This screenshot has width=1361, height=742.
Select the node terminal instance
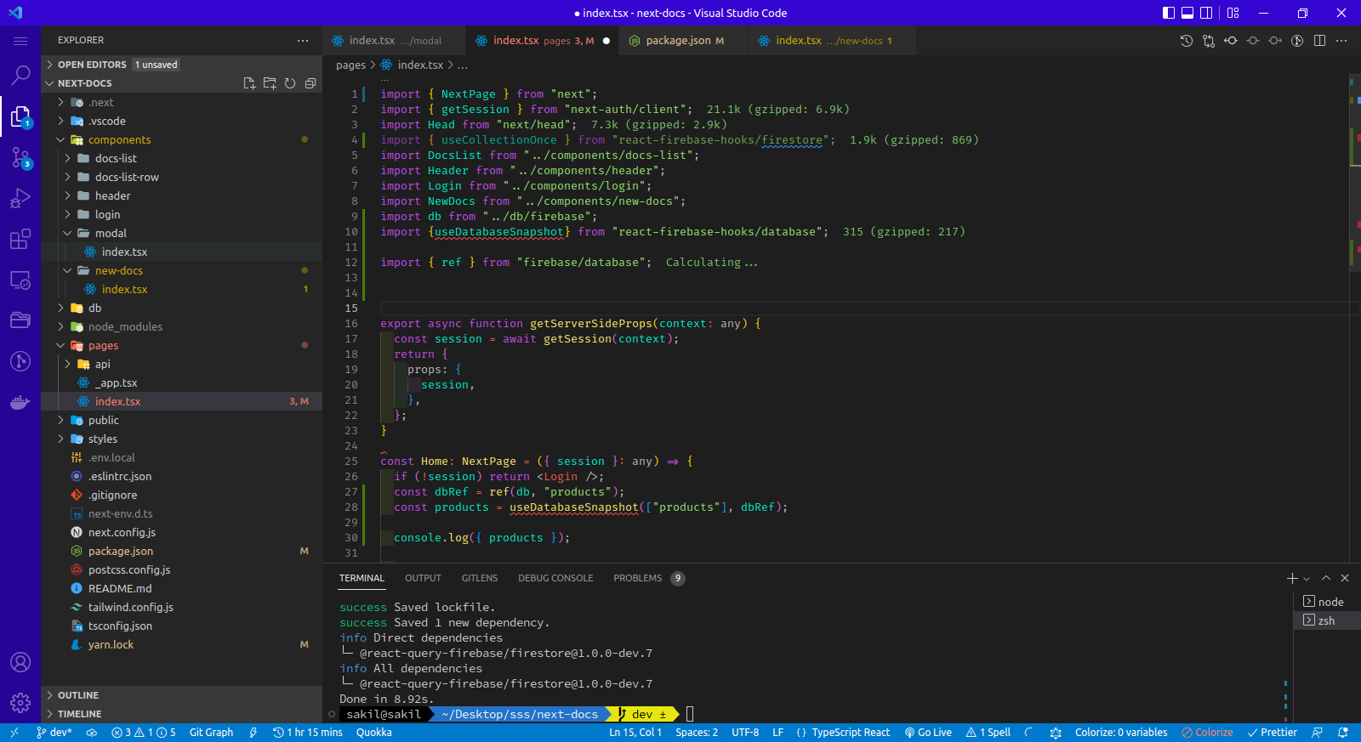(1327, 602)
